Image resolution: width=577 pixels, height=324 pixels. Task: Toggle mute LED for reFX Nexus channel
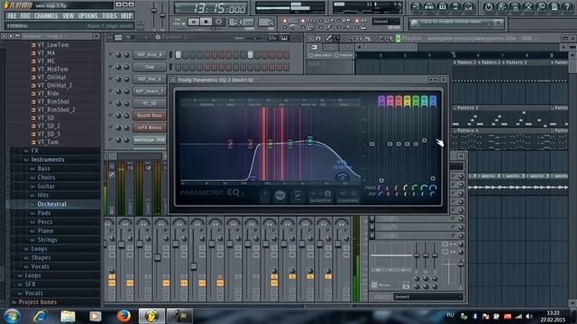point(110,128)
